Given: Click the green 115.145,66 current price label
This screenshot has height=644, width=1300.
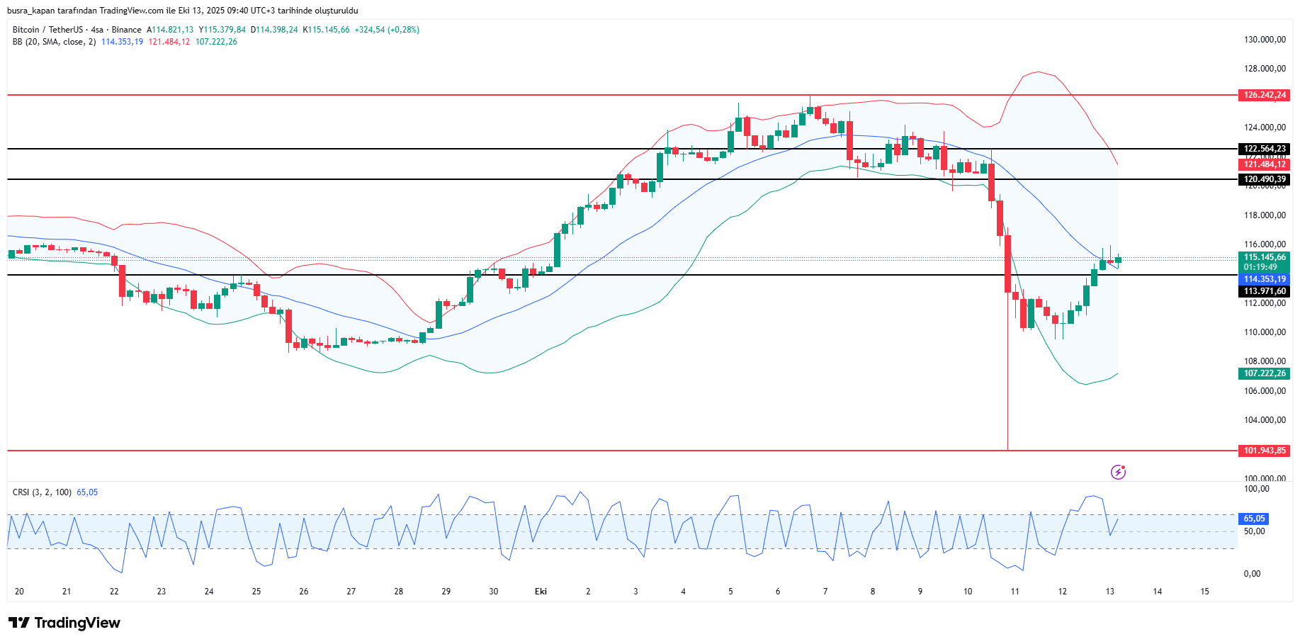Looking at the screenshot, I should [1265, 258].
